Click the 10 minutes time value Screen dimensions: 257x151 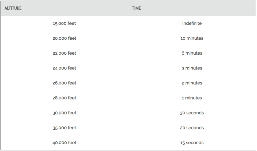click(192, 38)
